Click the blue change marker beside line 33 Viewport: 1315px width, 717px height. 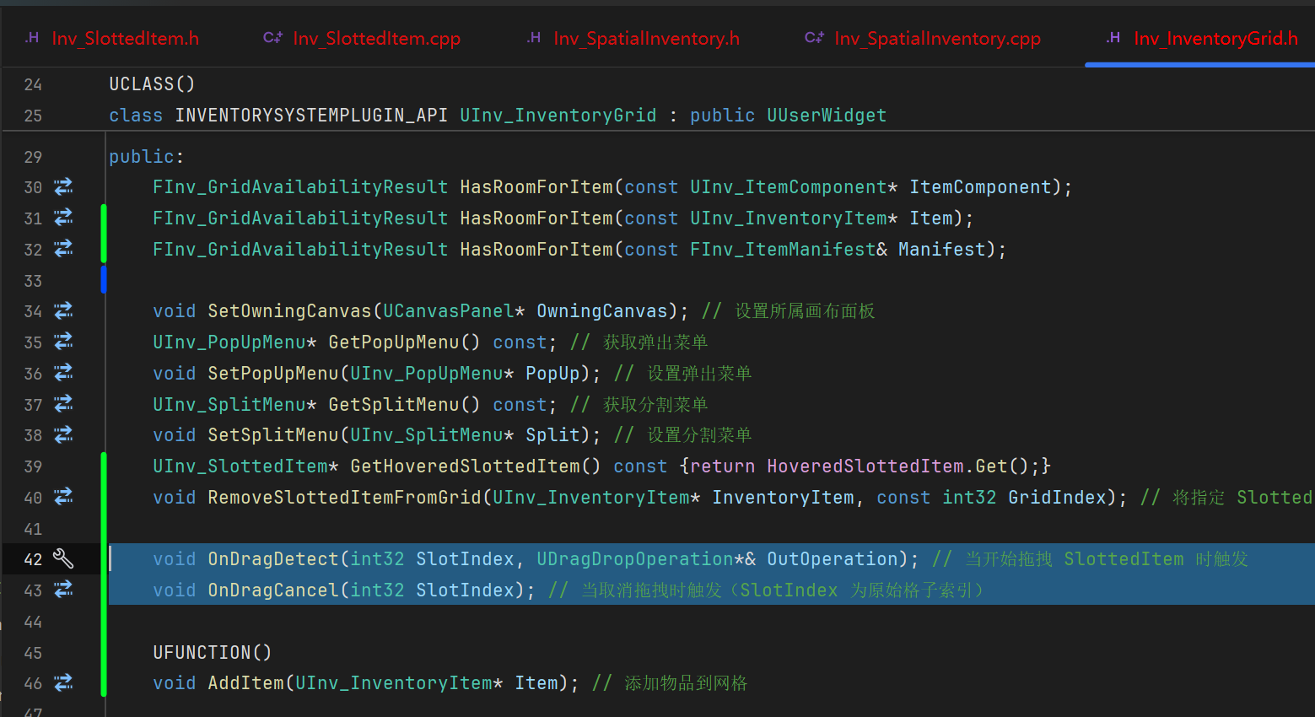point(104,279)
